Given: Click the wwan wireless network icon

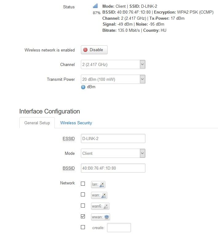Looking at the screenshot, I should pos(107,217).
